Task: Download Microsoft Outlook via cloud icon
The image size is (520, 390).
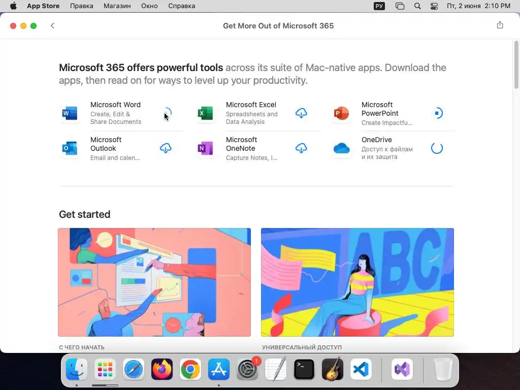Action: [166, 148]
